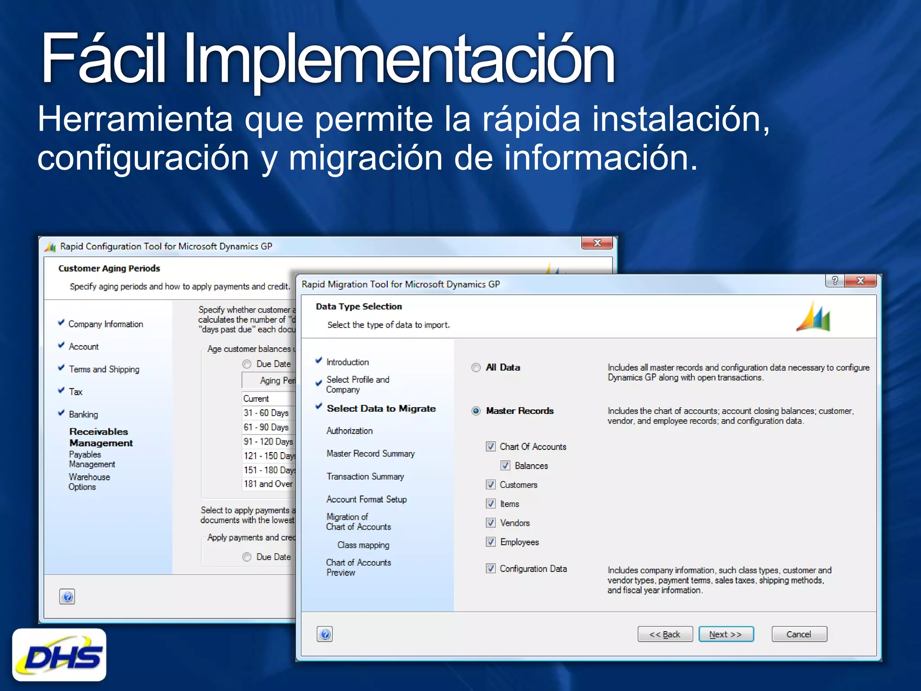921x691 pixels.
Task: Open Payables Management step
Action: tap(92, 459)
